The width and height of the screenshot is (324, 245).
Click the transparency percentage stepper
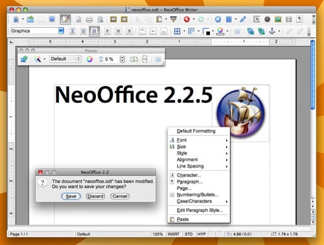(122, 59)
